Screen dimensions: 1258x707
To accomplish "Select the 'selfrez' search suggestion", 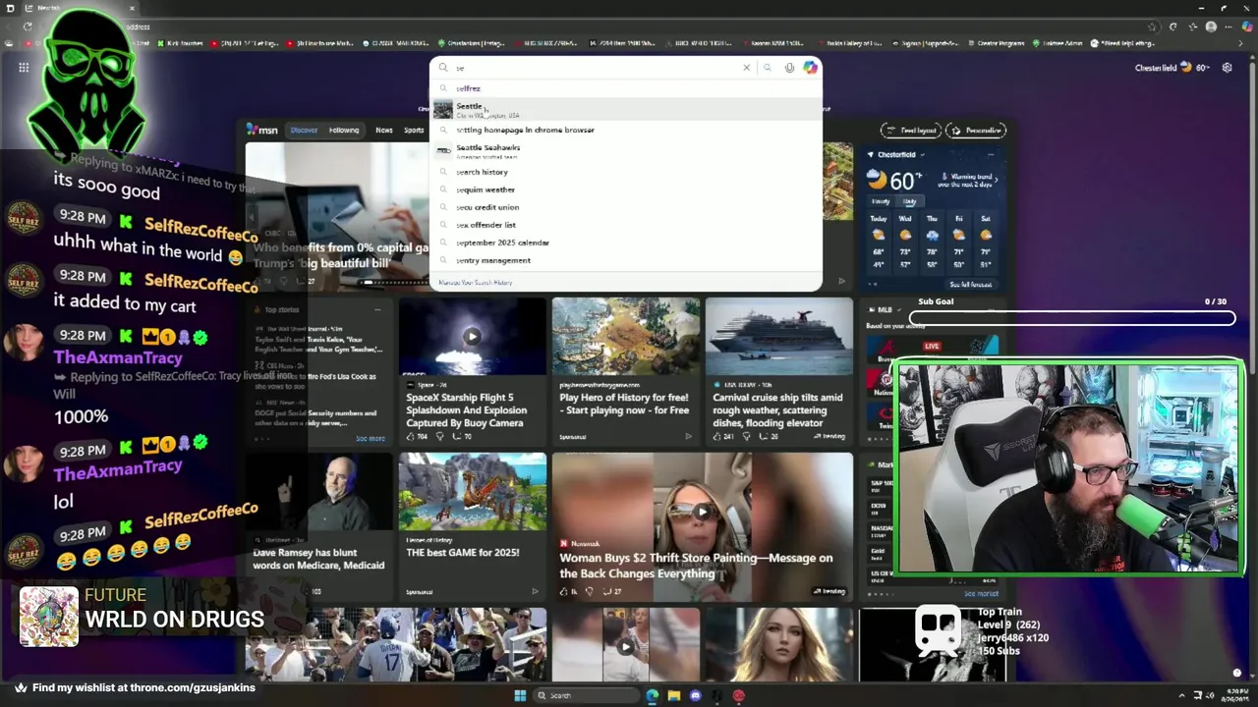I will 625,88.
